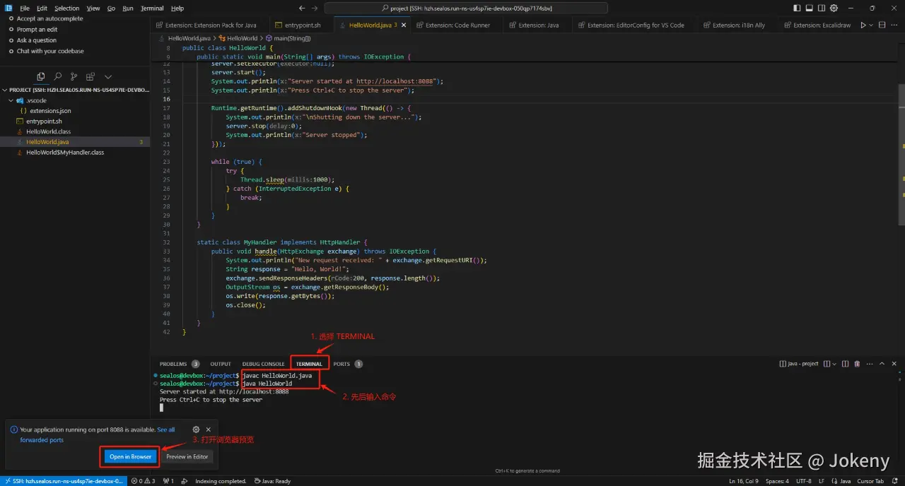905x486 pixels.
Task: Toggle primary sidebar layout icon
Action: pos(798,8)
